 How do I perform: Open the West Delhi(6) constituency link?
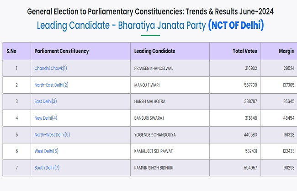pyautogui.click(x=47, y=151)
